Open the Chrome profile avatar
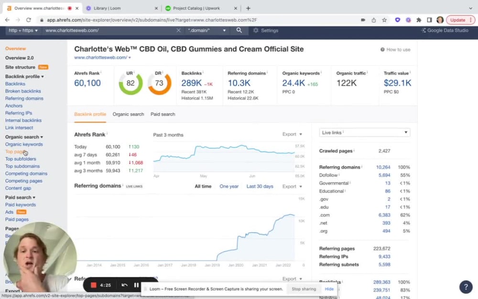 click(x=440, y=20)
